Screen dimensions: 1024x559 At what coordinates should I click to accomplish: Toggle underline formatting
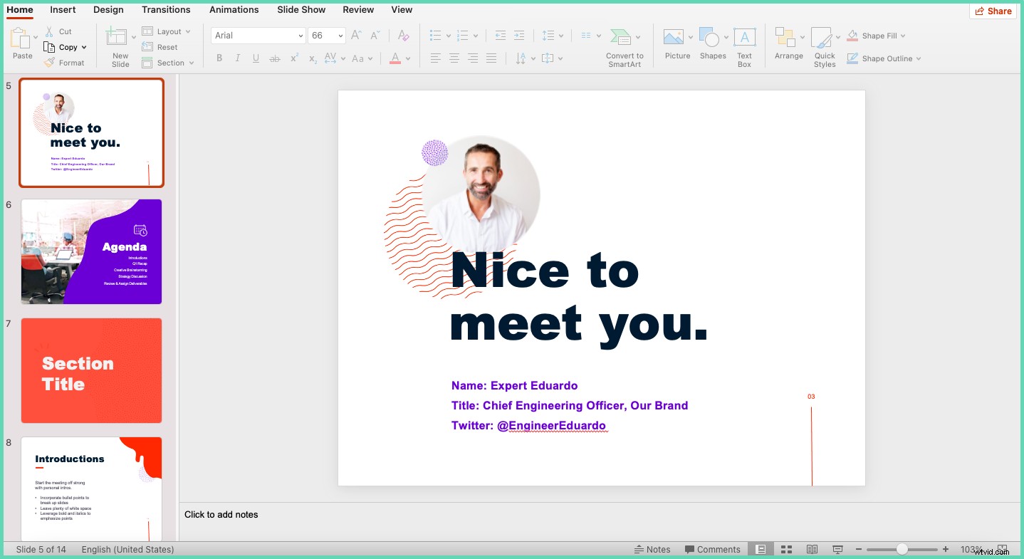(256, 58)
